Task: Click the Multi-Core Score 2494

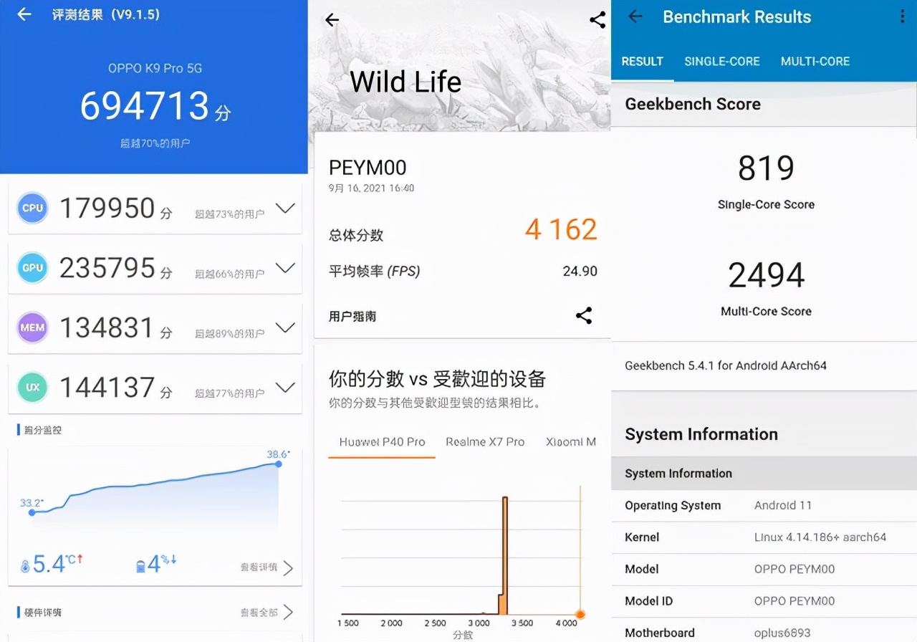Action: pyautogui.click(x=766, y=275)
